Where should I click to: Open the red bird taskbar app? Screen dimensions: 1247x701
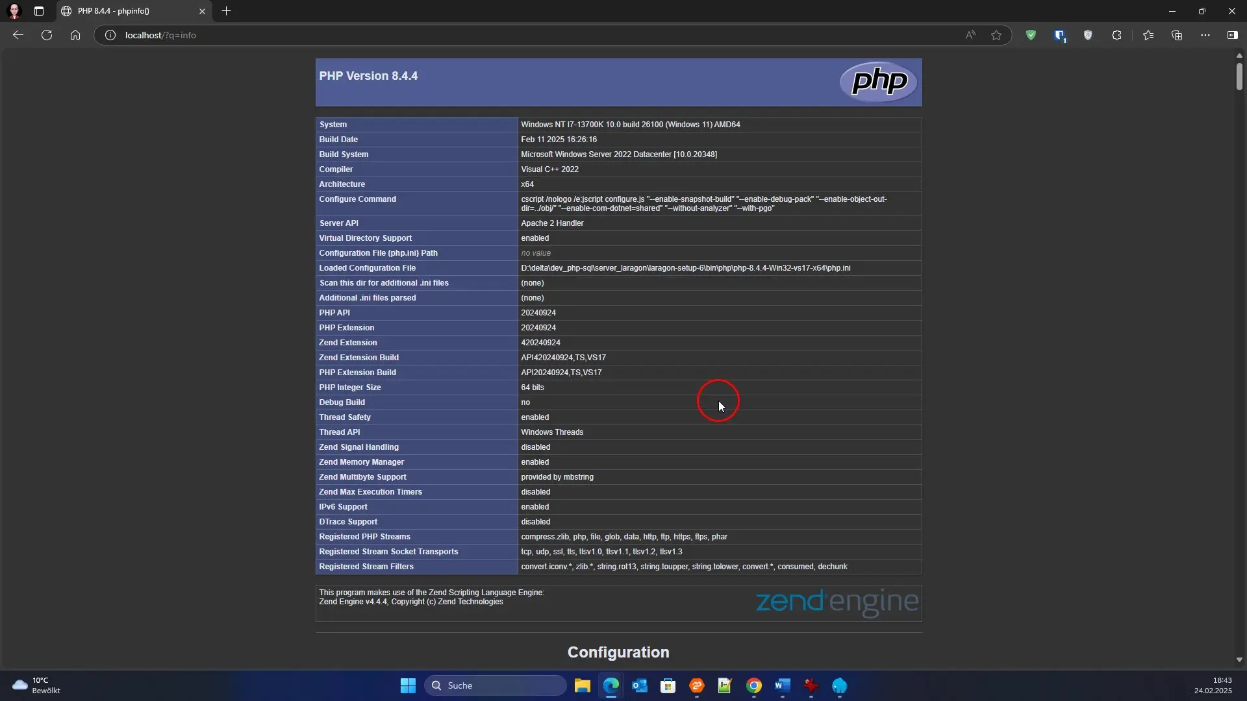[x=811, y=685]
